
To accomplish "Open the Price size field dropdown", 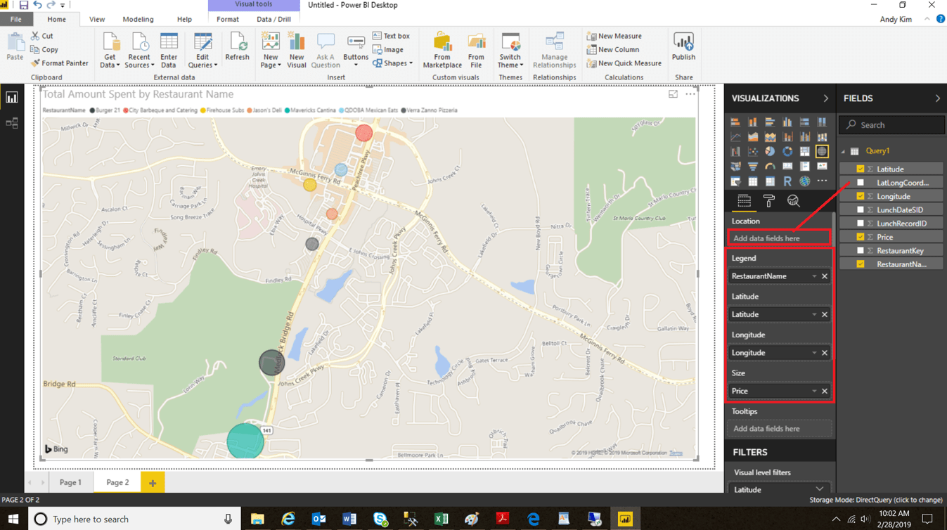I will click(814, 391).
